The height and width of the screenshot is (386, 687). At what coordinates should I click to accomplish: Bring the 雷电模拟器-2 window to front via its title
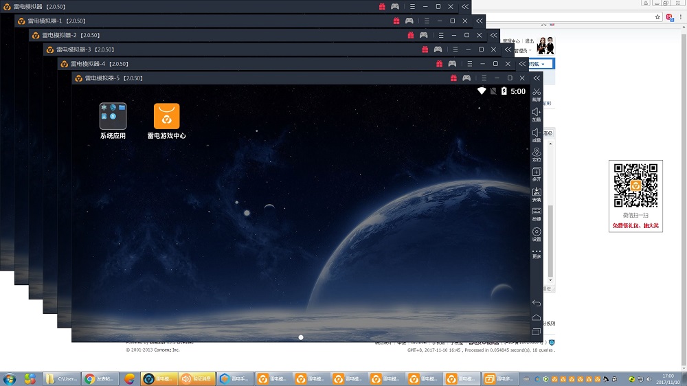(x=71, y=35)
